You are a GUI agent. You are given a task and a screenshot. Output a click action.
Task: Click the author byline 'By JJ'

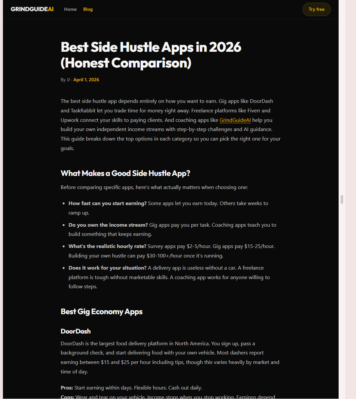(x=65, y=80)
